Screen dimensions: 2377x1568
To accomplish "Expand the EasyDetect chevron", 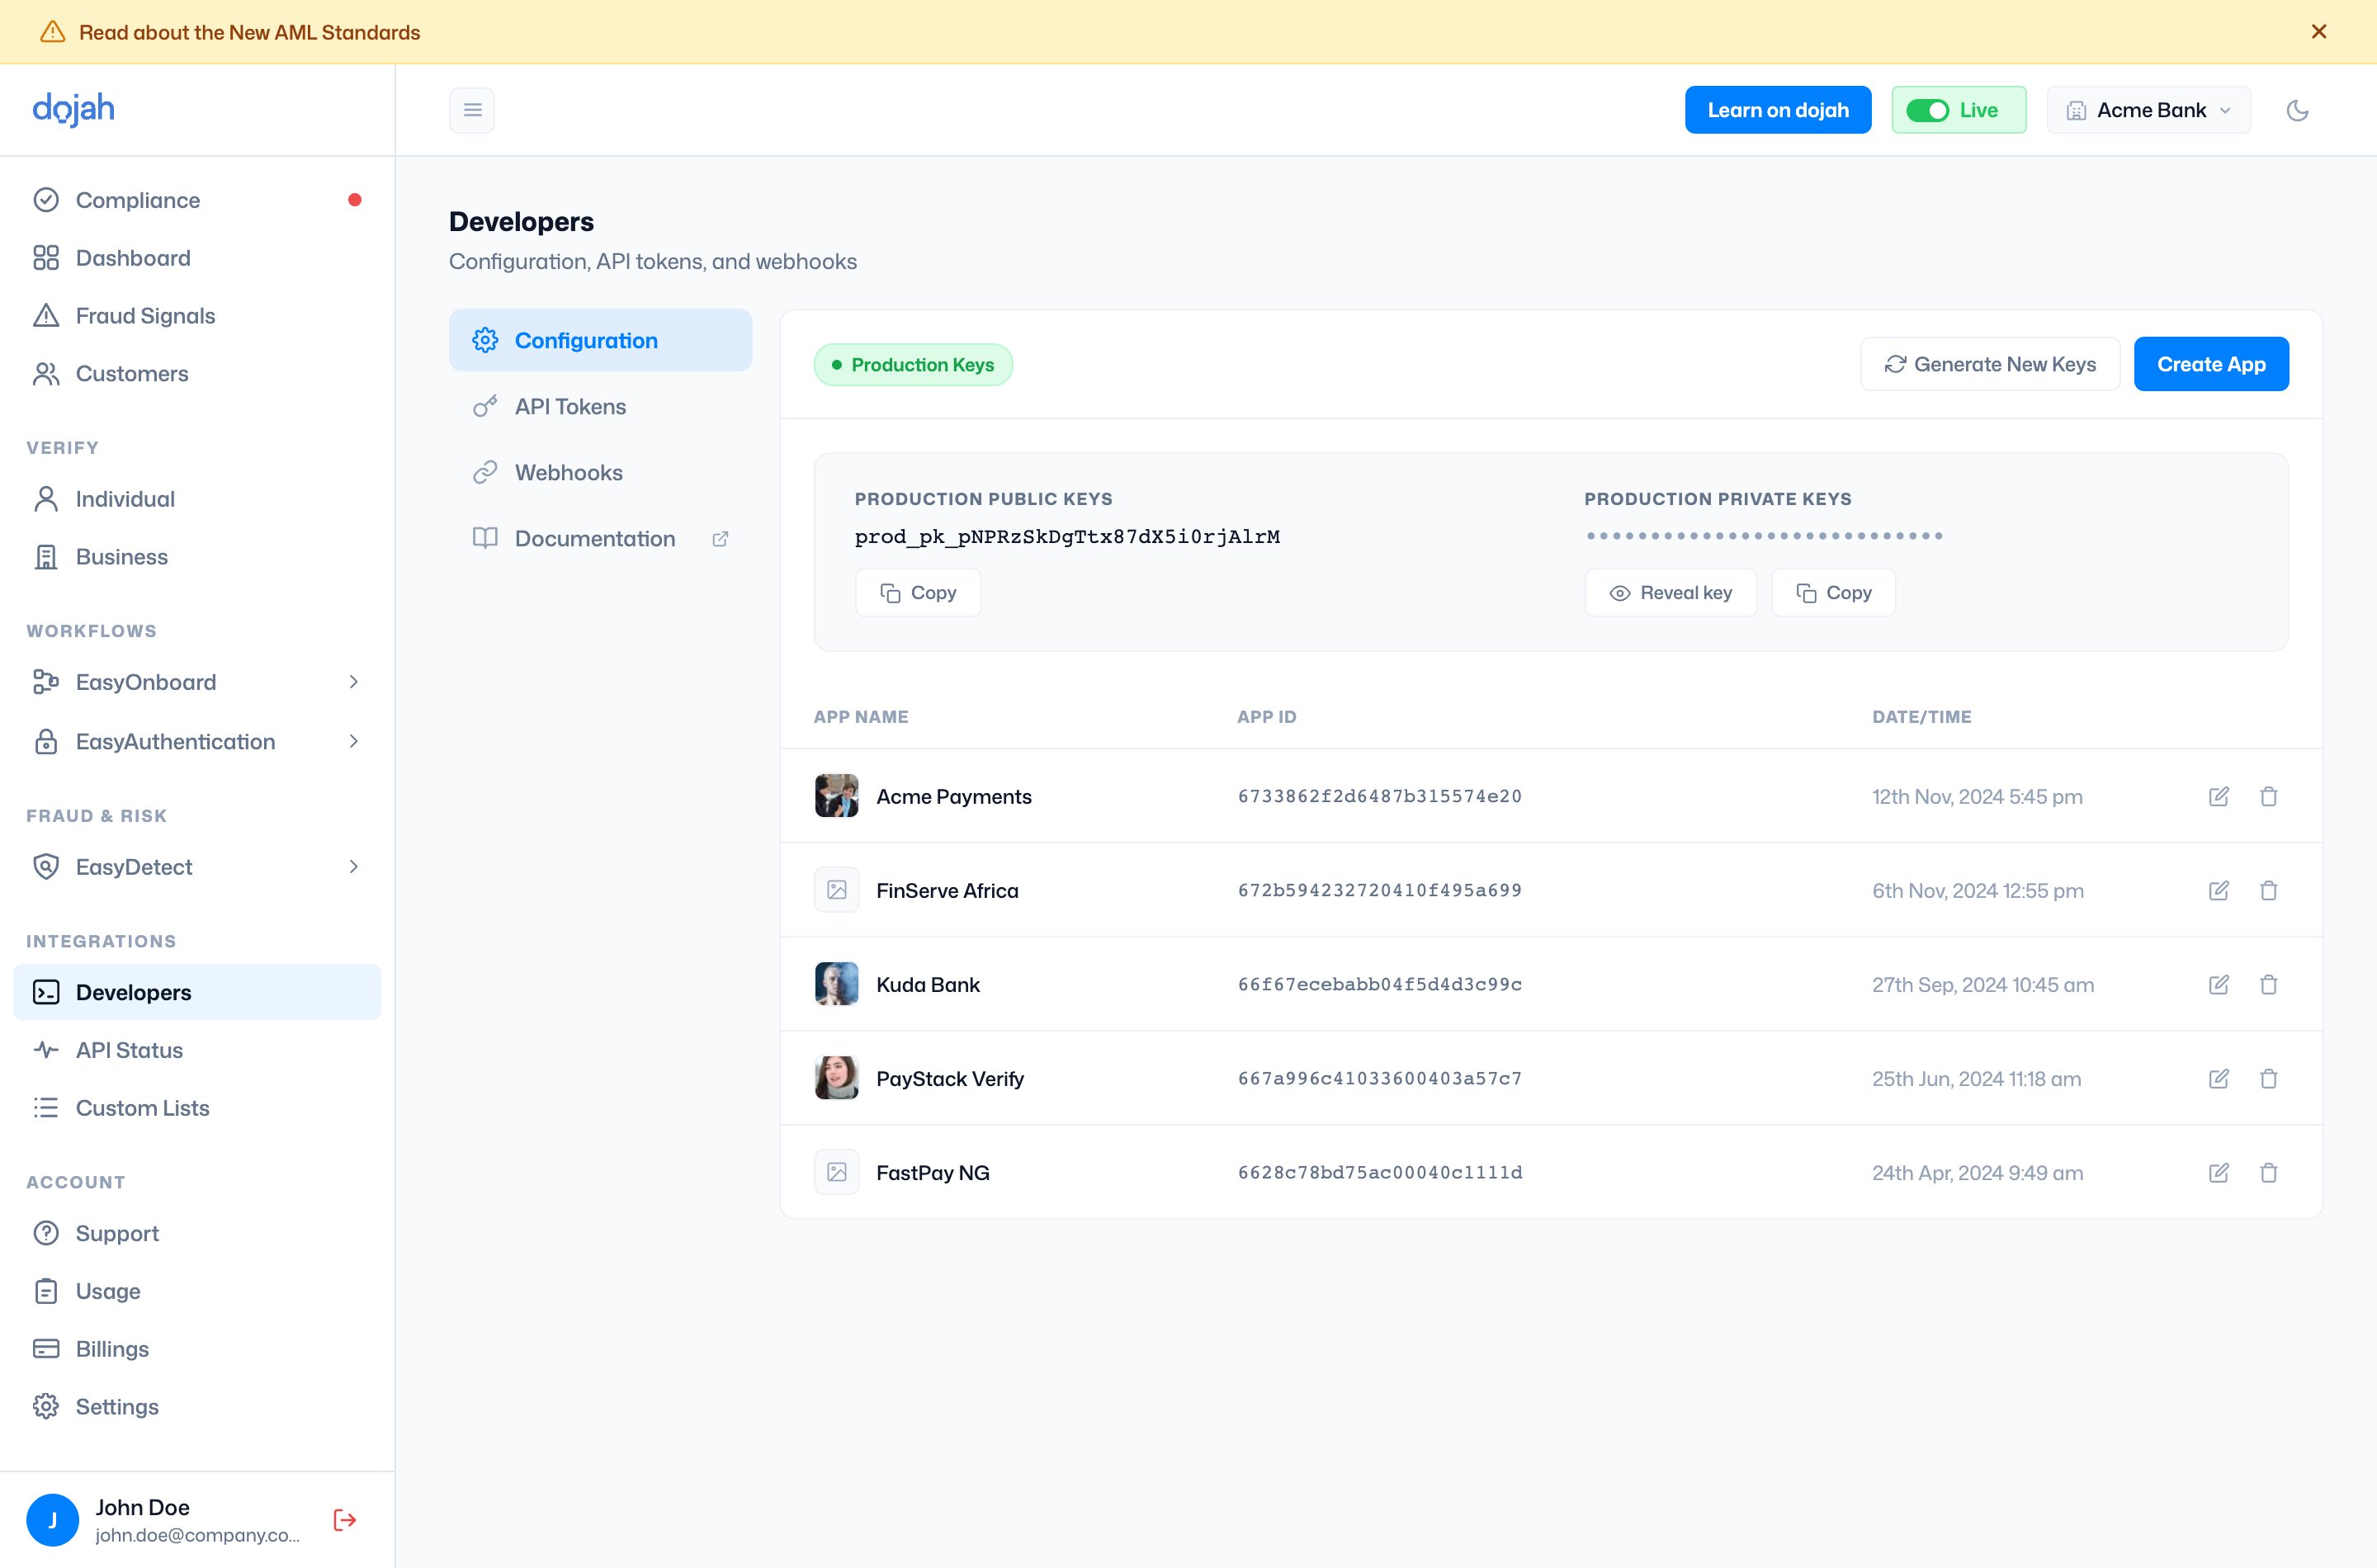I will [x=354, y=867].
